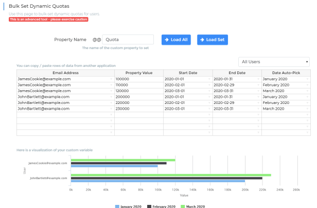
Task: Open the All Users dropdown
Action: [274, 62]
